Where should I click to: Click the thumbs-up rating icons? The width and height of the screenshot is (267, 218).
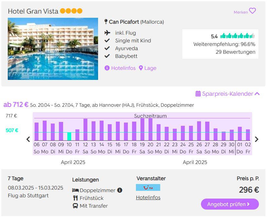(237, 36)
